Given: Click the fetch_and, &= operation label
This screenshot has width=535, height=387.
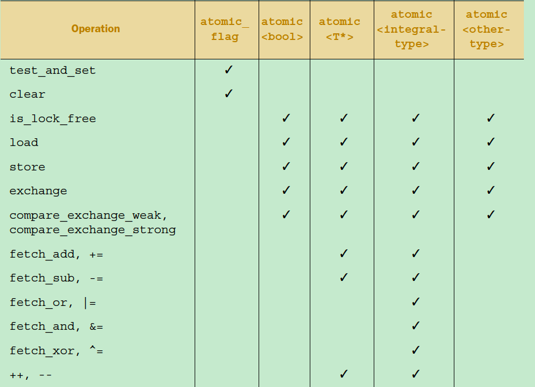Looking at the screenshot, I should tap(56, 326).
